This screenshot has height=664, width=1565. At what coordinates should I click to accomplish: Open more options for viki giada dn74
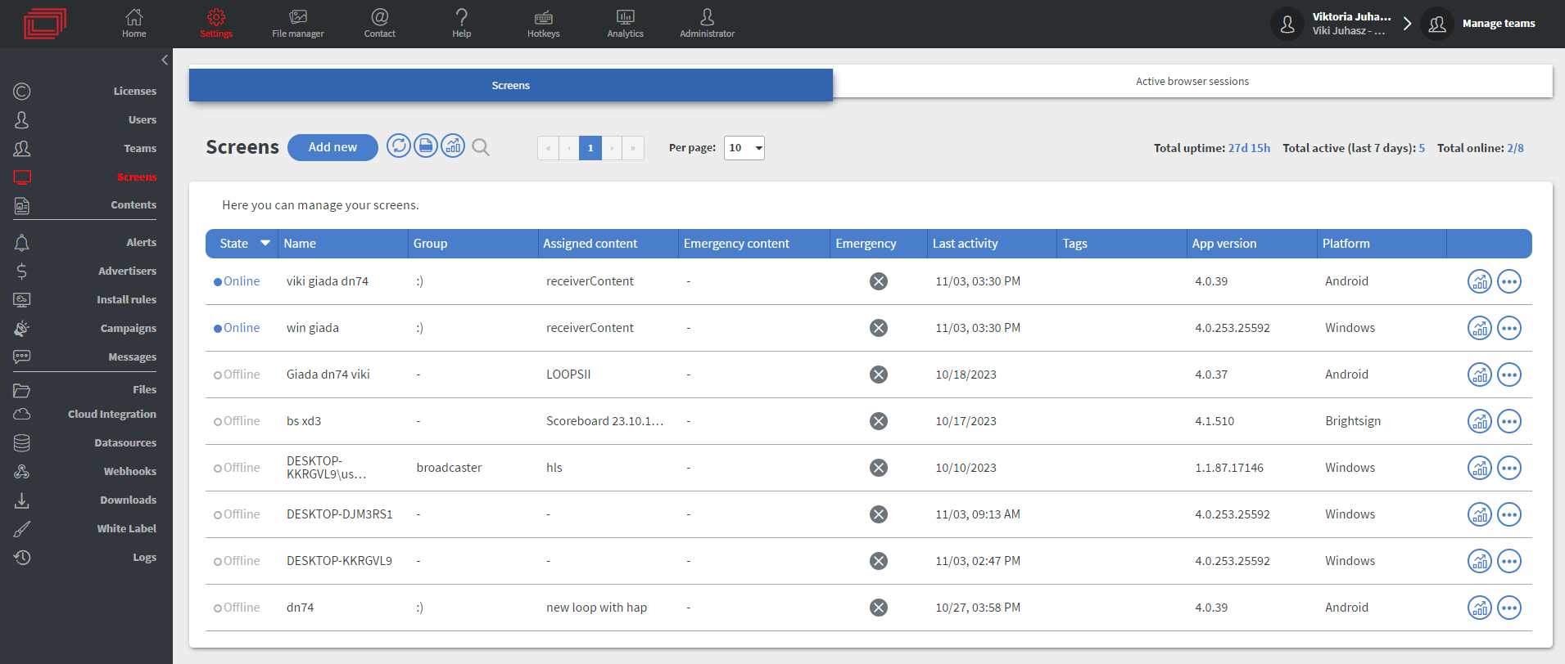pyautogui.click(x=1509, y=281)
